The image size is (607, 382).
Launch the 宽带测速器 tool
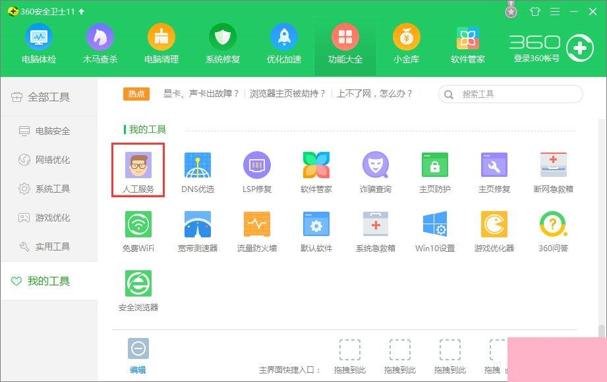(x=198, y=231)
